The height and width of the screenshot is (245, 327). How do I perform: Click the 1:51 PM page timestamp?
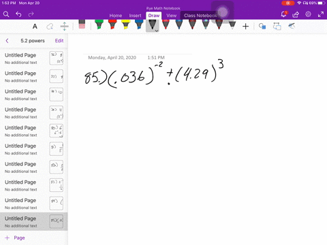156,58
